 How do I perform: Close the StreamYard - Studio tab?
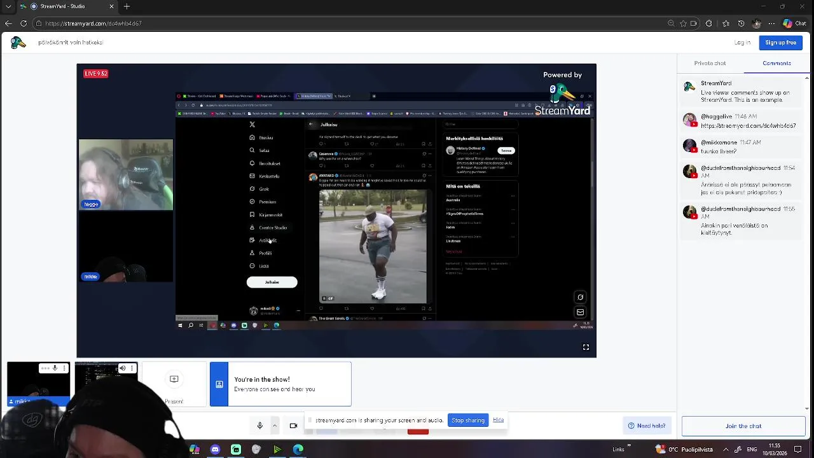point(111,6)
